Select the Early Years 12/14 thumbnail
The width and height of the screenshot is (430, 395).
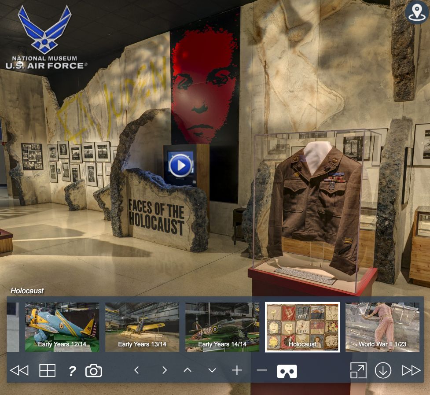click(x=62, y=327)
